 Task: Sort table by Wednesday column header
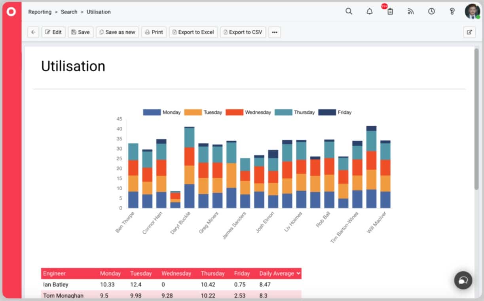(176, 273)
